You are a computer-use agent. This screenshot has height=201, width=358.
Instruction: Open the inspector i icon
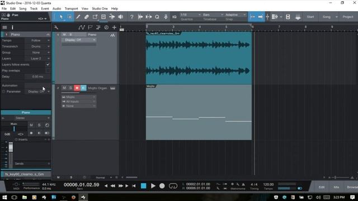(12, 27)
